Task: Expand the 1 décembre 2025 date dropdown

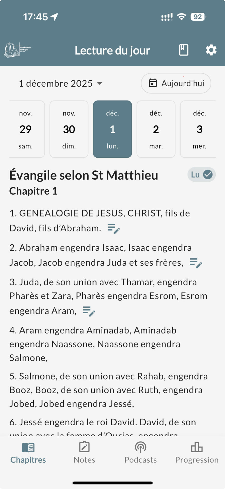Action: pos(60,84)
